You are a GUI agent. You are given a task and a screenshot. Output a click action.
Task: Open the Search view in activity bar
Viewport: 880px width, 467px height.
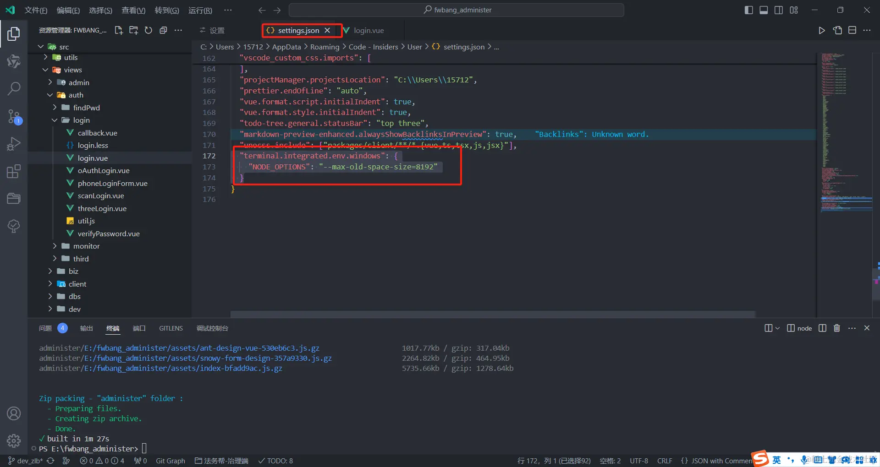coord(14,88)
